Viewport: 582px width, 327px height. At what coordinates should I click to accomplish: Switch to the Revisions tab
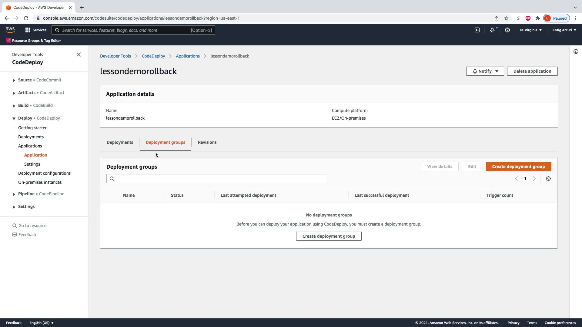tap(207, 142)
